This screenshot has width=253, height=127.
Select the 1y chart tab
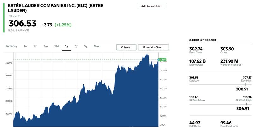coord(67,46)
